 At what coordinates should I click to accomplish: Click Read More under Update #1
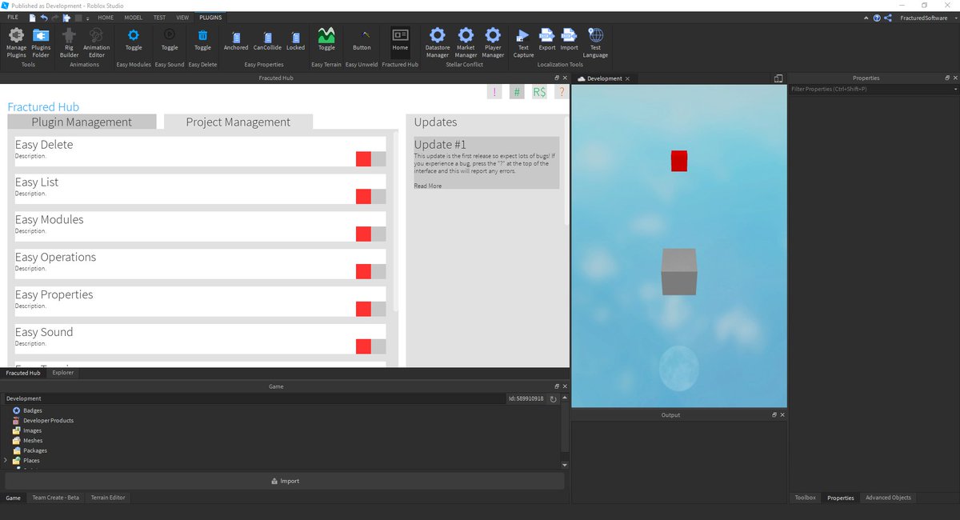[x=427, y=186]
